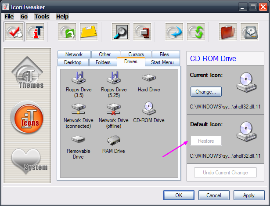
Task: Click the Cancel button
Action: tap(214, 195)
